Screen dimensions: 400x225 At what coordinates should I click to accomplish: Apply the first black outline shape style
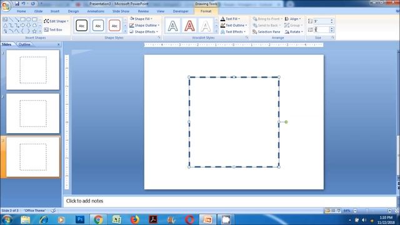[82, 26]
